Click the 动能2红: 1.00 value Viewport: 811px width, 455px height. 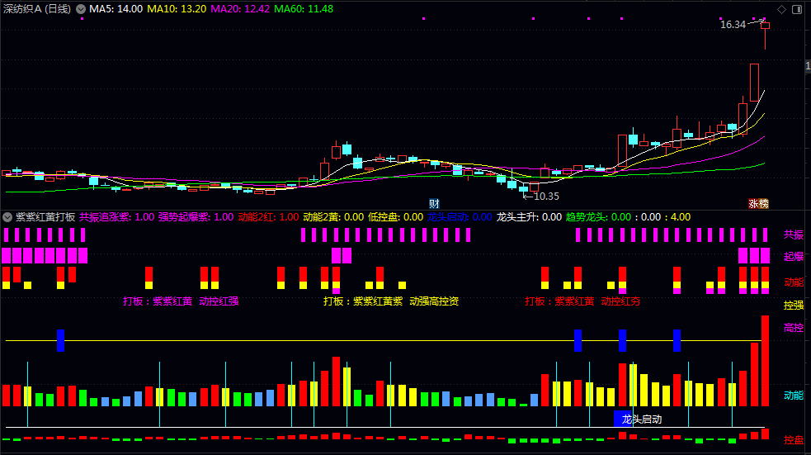click(268, 217)
